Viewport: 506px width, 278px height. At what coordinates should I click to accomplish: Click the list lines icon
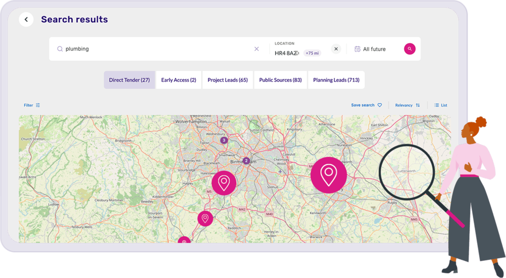tap(436, 105)
